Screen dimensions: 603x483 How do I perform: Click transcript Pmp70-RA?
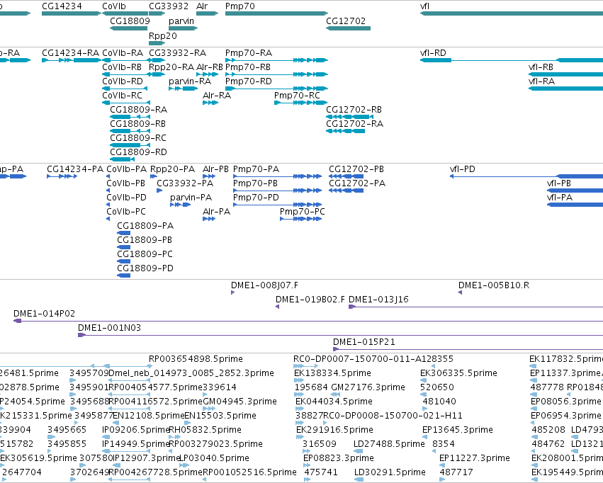coord(276,60)
